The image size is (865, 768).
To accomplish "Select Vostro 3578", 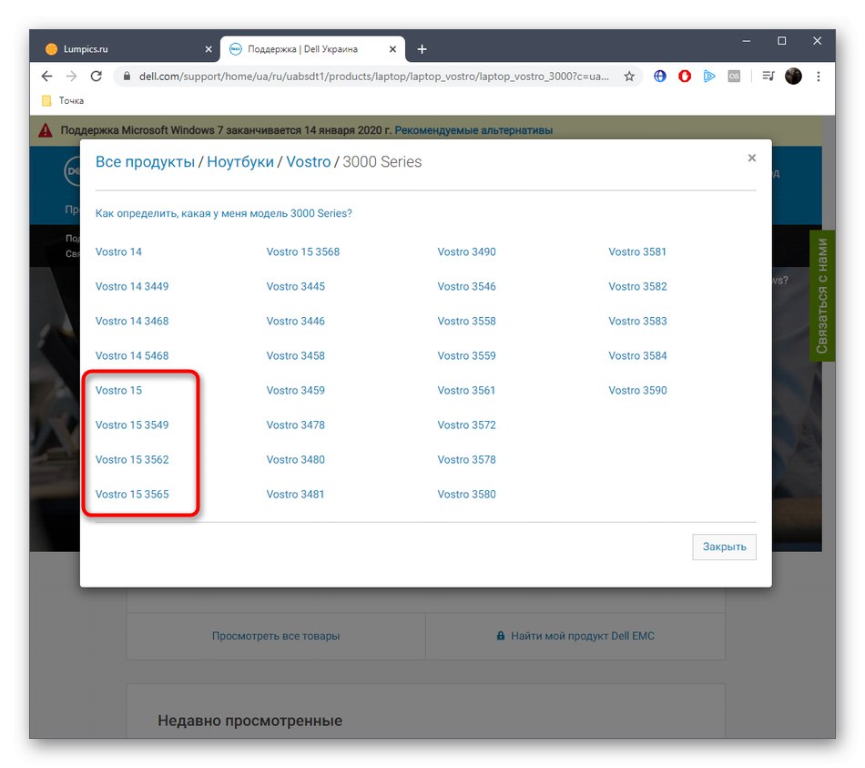I will point(467,460).
